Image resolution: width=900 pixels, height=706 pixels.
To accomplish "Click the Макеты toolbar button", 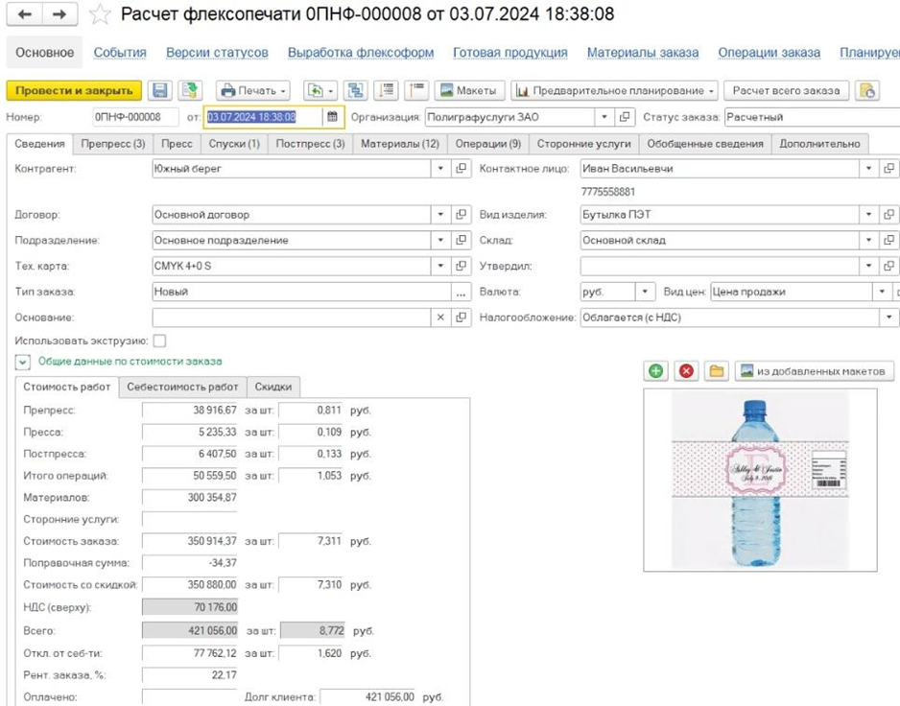I will coord(469,90).
